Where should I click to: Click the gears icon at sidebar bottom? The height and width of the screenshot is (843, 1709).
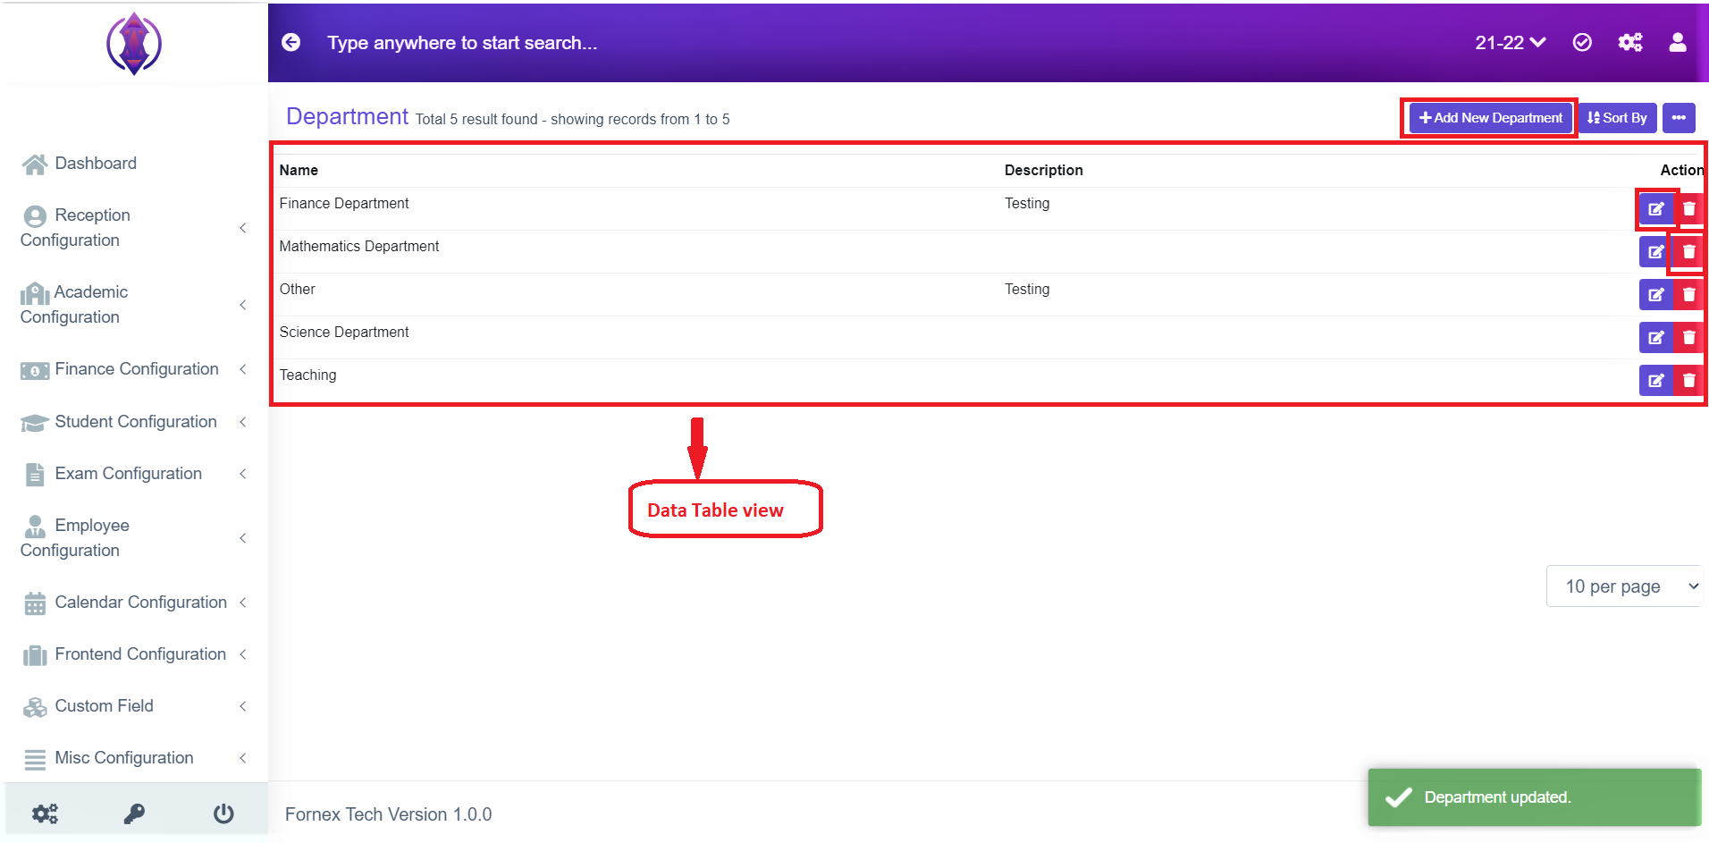(45, 813)
